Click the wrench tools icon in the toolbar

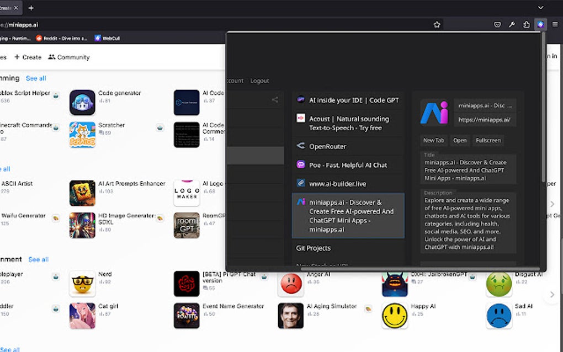click(x=512, y=24)
